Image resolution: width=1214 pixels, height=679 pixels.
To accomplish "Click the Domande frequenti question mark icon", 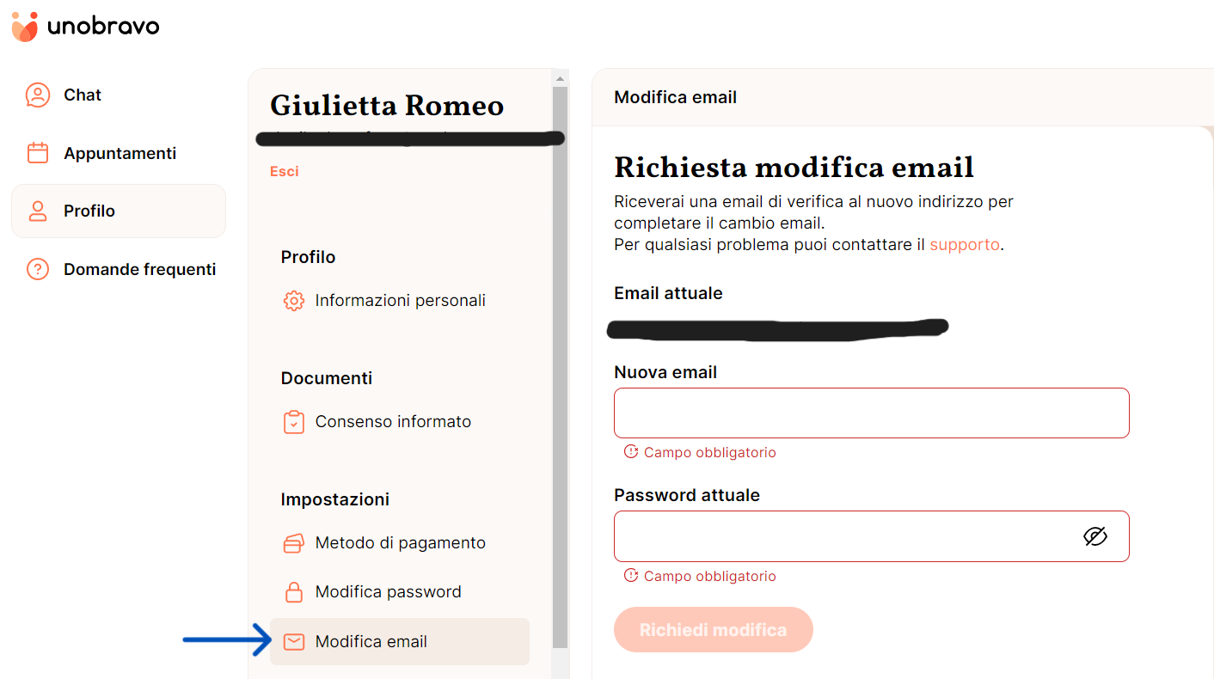I will tap(38, 269).
